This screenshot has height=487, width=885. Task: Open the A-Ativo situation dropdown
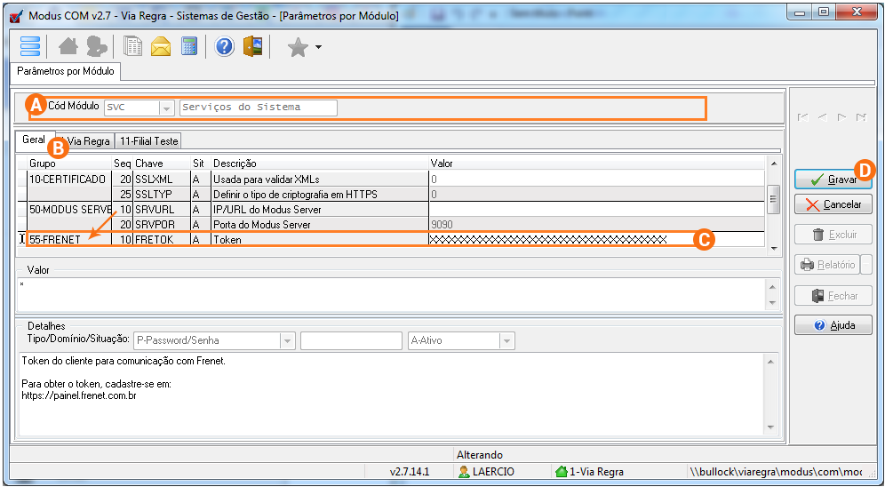(506, 340)
